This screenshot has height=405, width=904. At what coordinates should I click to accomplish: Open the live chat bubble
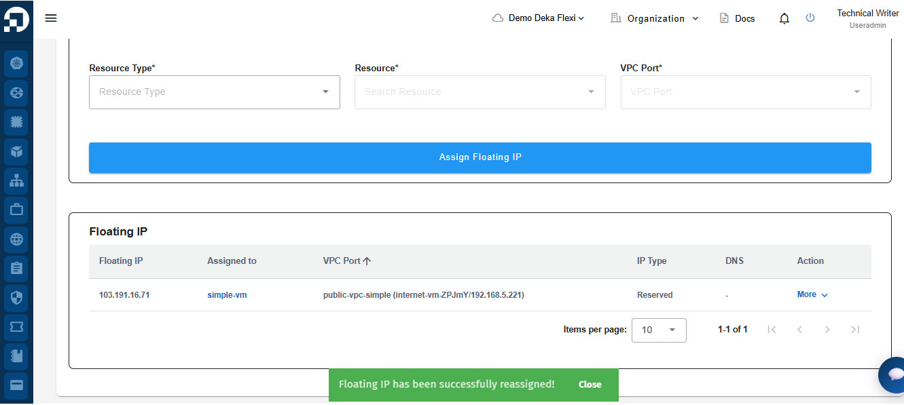(894, 374)
